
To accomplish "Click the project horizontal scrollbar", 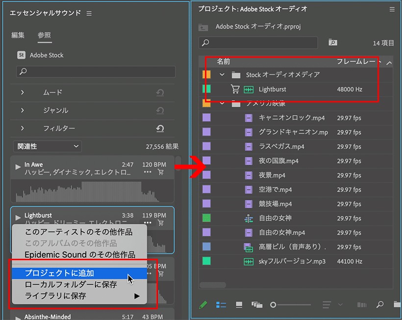I will tap(213, 285).
